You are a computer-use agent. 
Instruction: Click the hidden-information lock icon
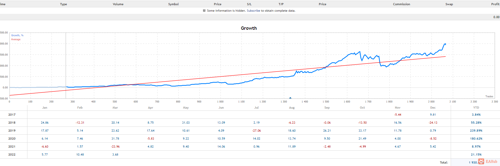[204, 10]
